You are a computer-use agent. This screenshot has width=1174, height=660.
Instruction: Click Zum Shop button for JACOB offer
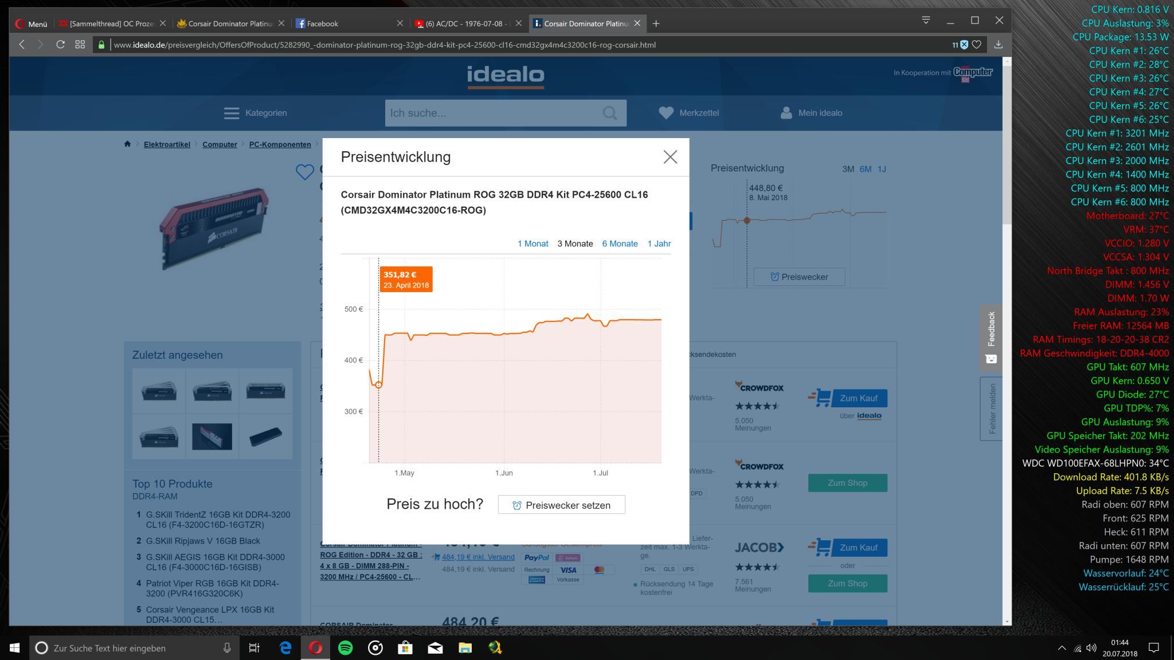tap(847, 583)
